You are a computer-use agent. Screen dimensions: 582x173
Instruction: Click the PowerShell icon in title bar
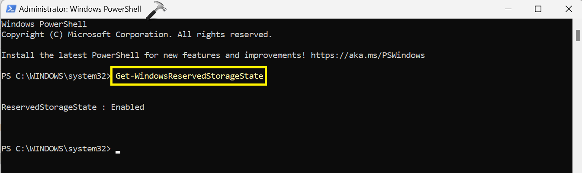(x=10, y=9)
